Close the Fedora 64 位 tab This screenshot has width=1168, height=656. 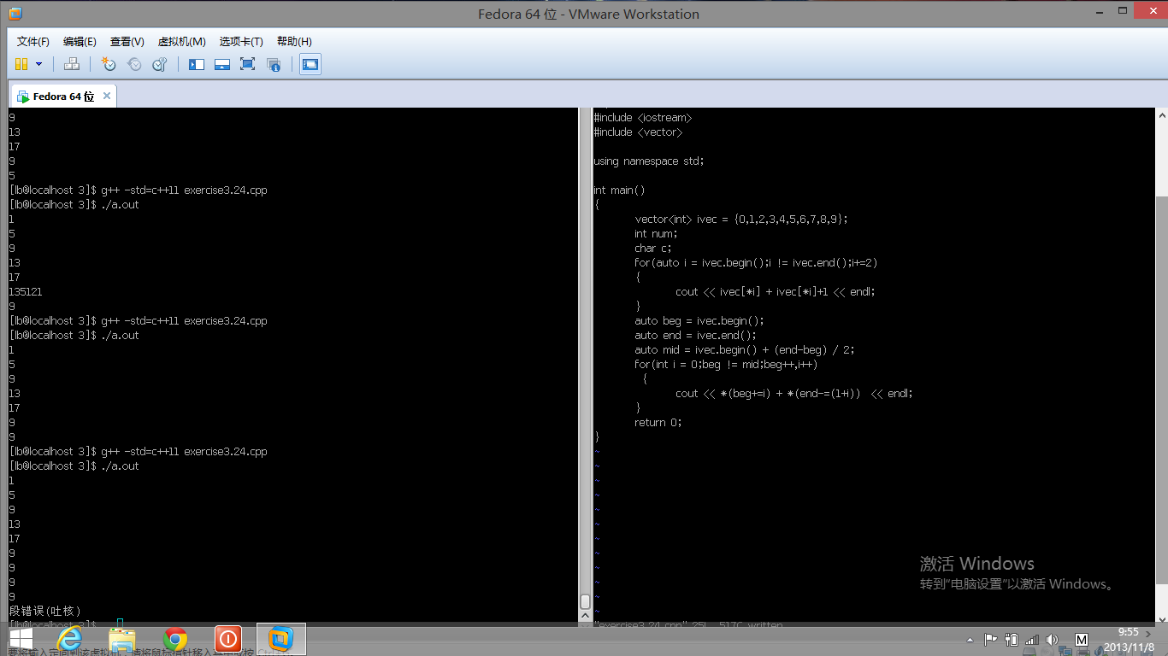107,96
